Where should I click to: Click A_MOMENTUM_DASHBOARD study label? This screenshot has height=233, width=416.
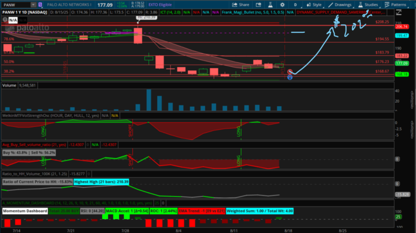pyautogui.click(x=77, y=203)
